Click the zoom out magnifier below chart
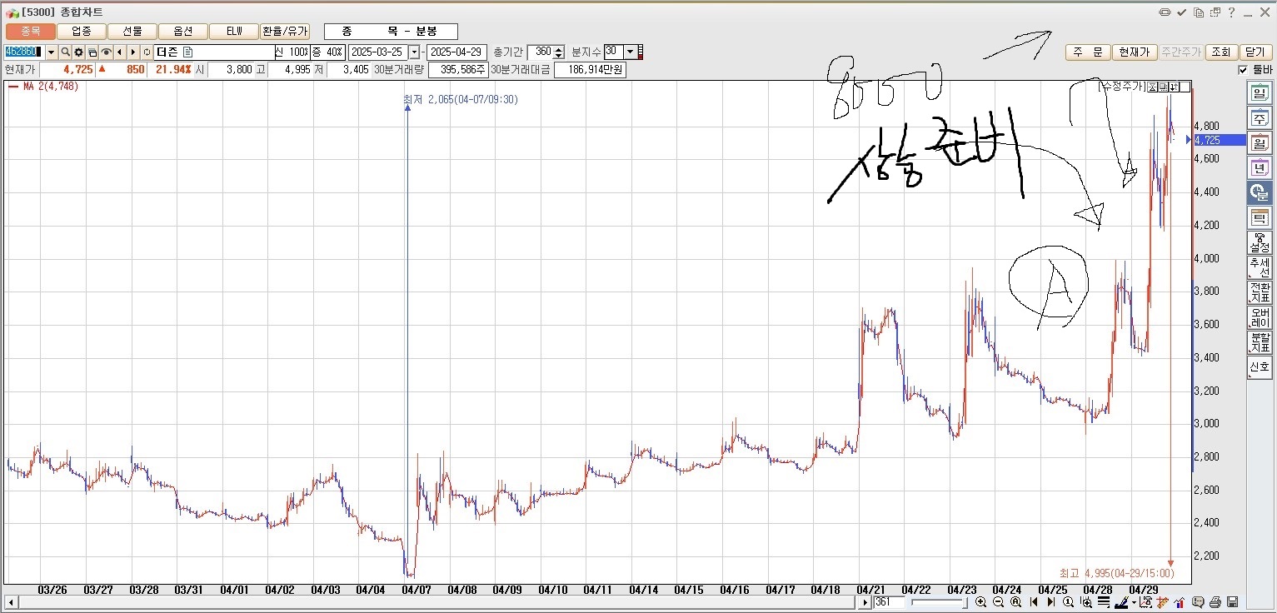Screen dimensions: 1277x613 pyautogui.click(x=998, y=602)
